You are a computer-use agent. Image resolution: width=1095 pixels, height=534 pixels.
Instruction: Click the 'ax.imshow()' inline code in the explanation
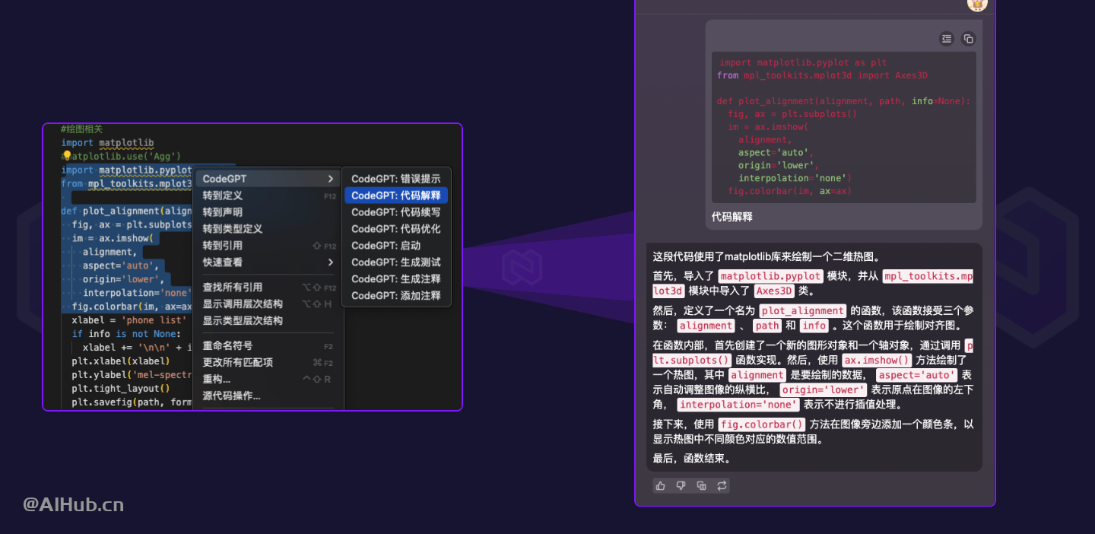tap(876, 361)
